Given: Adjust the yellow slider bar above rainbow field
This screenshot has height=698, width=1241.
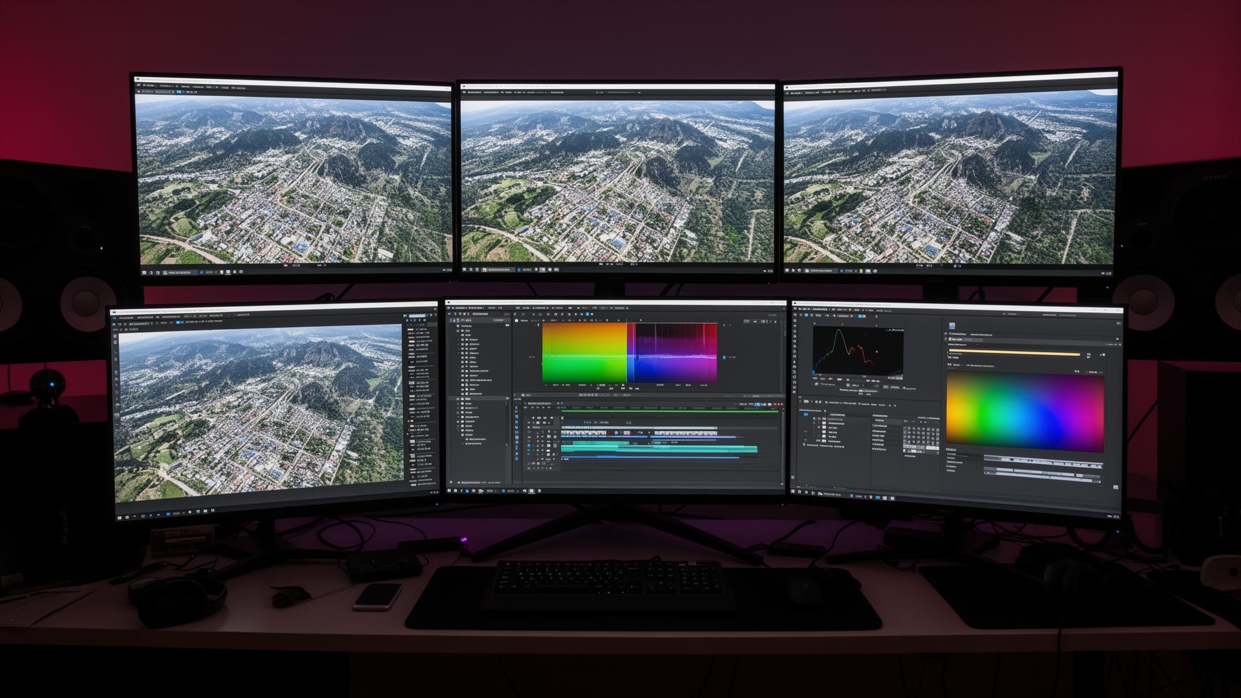Looking at the screenshot, I should (x=1015, y=354).
